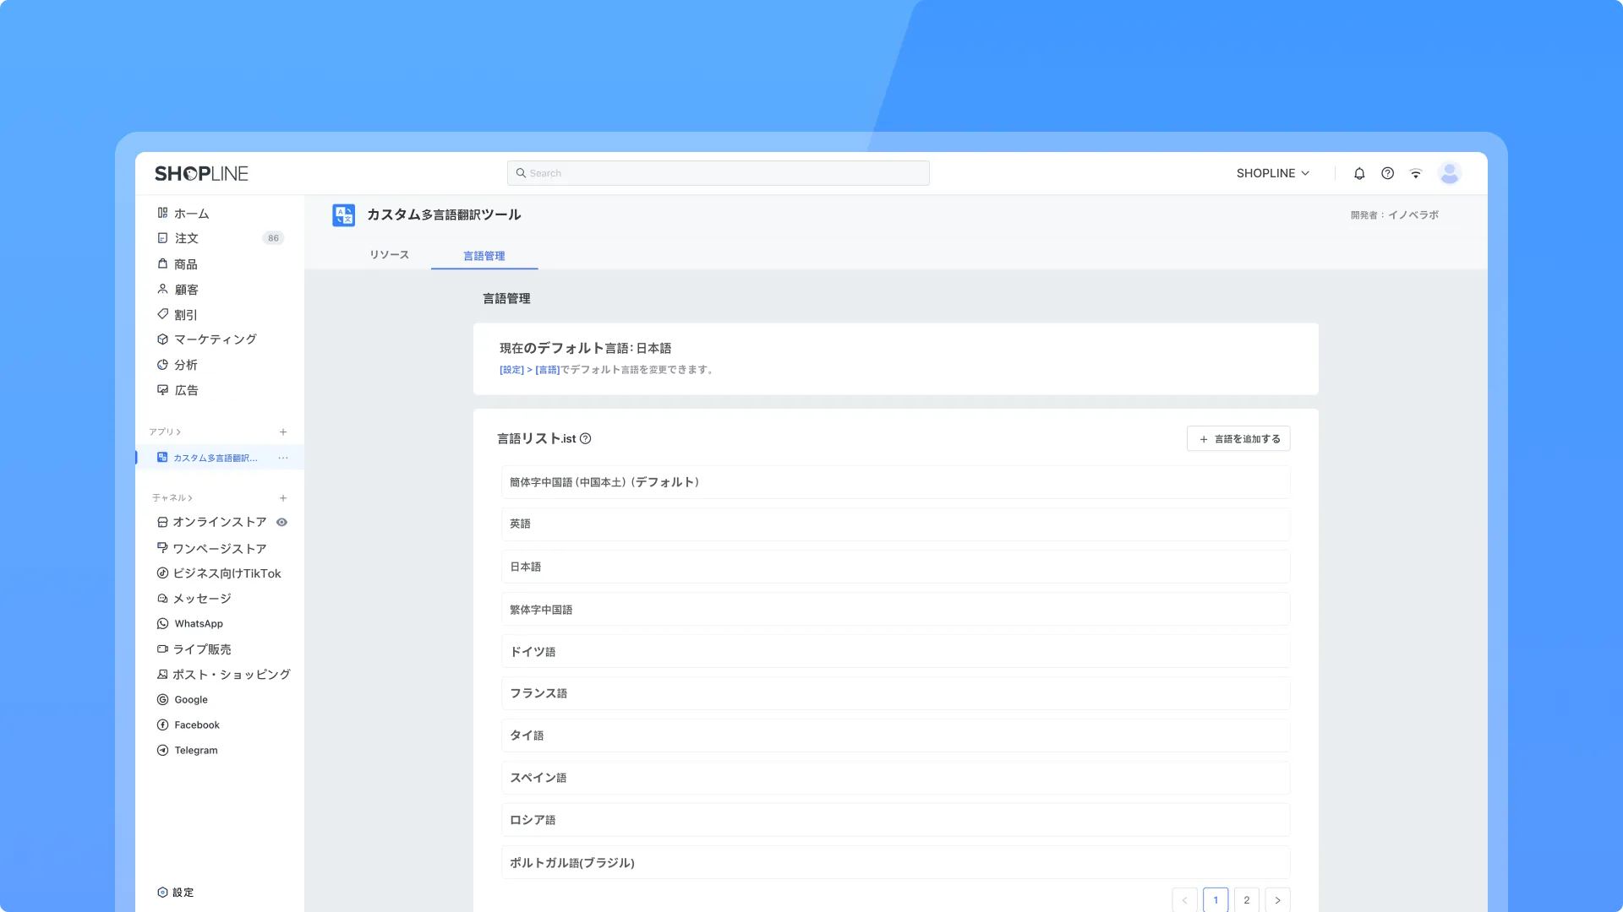The width and height of the screenshot is (1623, 912).
Task: Click the 顧客 person icon
Action: tap(162, 289)
